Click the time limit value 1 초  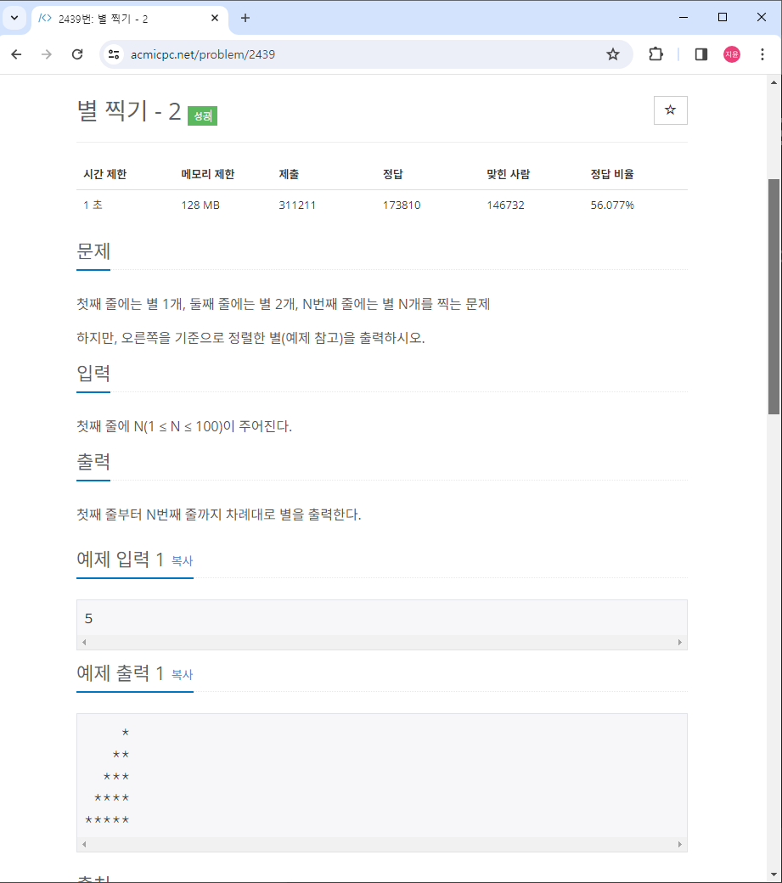93,205
